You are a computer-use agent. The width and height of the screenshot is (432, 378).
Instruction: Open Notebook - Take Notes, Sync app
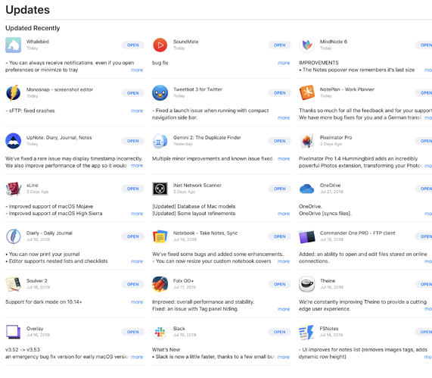pyautogui.click(x=280, y=236)
